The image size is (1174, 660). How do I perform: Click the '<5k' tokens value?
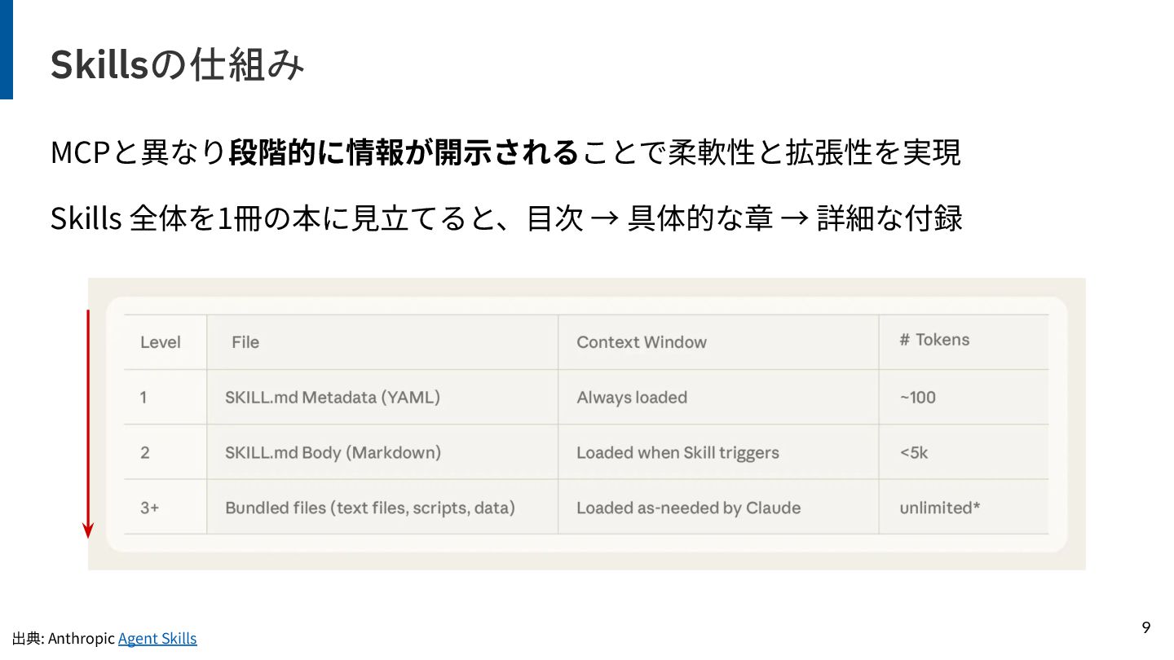coord(914,452)
